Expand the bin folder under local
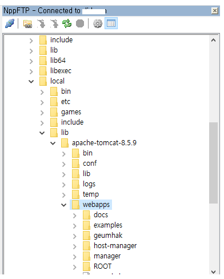224x279 pixels. pyautogui.click(x=42, y=92)
